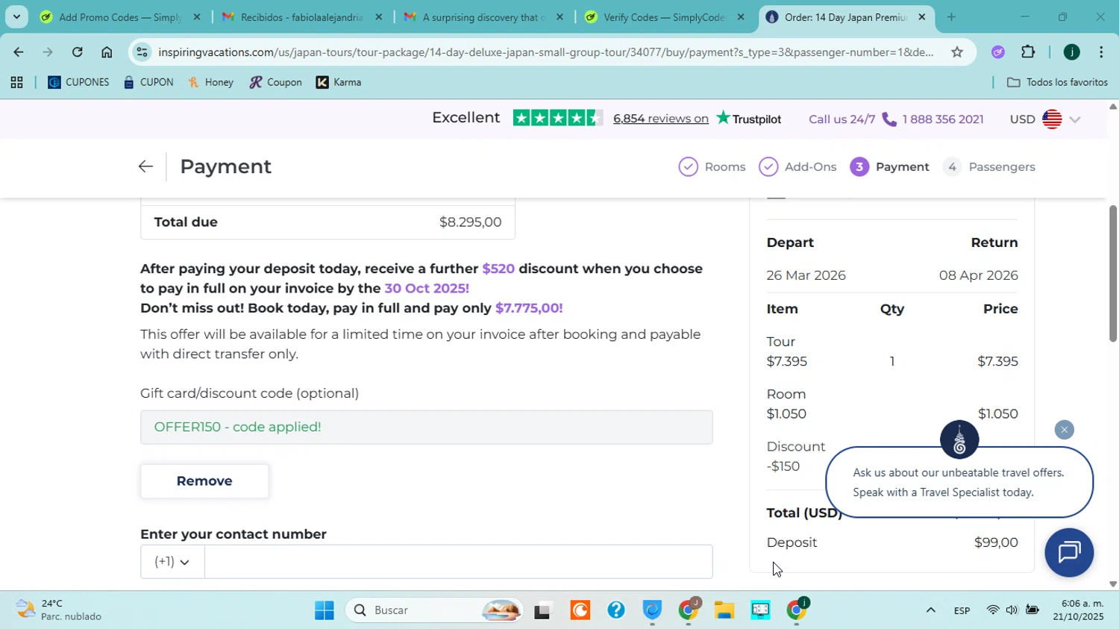Open a new browser tab
1119x629 pixels.
(x=951, y=16)
